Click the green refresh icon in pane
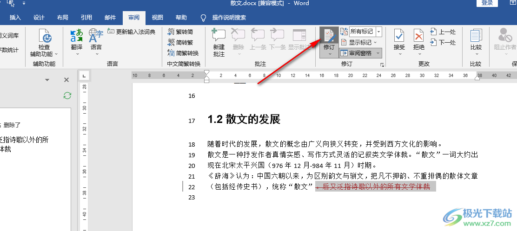The width and height of the screenshot is (517, 231). (67, 96)
